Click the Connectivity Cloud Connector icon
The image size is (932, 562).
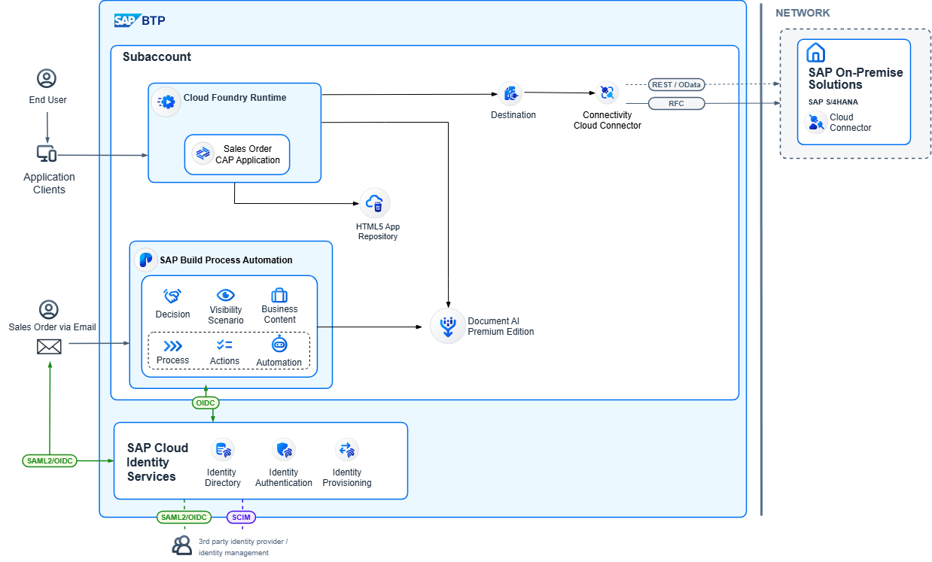pyautogui.click(x=607, y=93)
